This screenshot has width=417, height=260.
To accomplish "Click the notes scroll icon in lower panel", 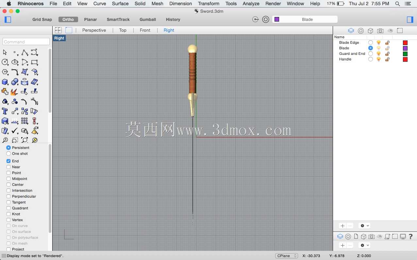I will click(x=387, y=236).
